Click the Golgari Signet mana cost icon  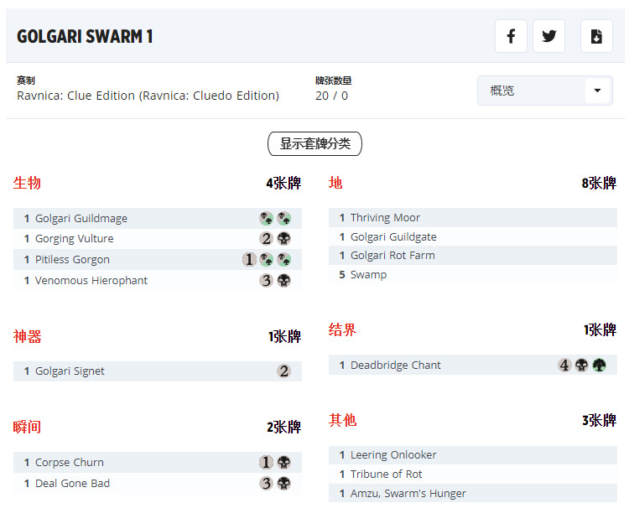[x=283, y=371]
